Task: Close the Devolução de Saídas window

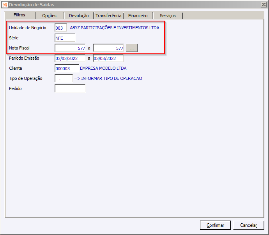Action: pos(264,5)
